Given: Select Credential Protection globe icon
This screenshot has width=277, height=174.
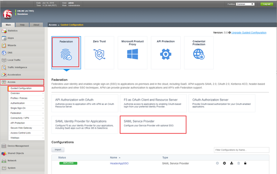Looking at the screenshot, I should coord(199,54).
